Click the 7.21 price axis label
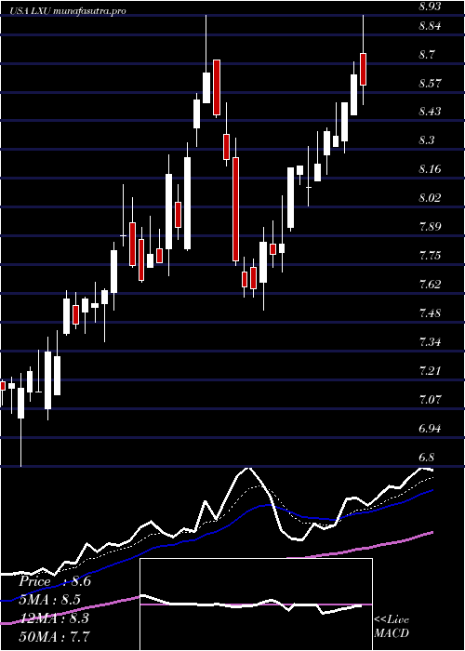 tap(430, 371)
